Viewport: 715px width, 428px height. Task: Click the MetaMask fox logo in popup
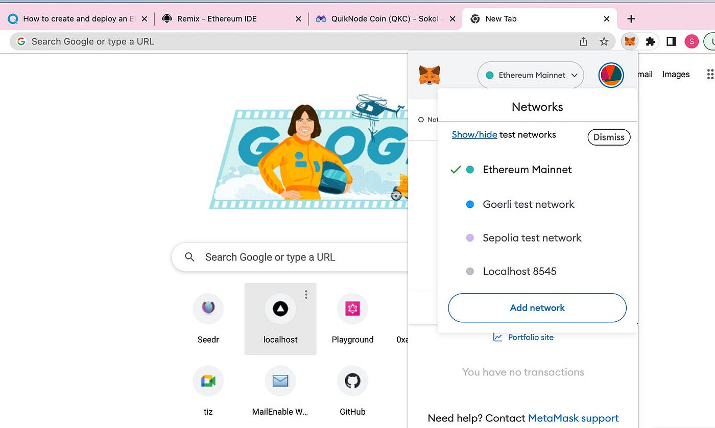[430, 75]
